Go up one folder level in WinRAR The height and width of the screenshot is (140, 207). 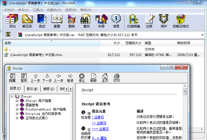(8, 34)
